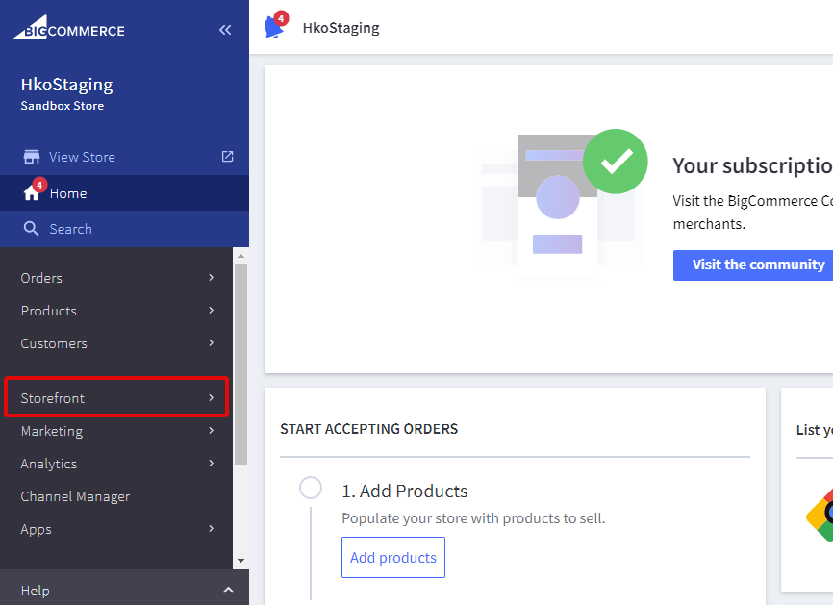
Task: Toggle the Add Products step circle
Action: [311, 488]
